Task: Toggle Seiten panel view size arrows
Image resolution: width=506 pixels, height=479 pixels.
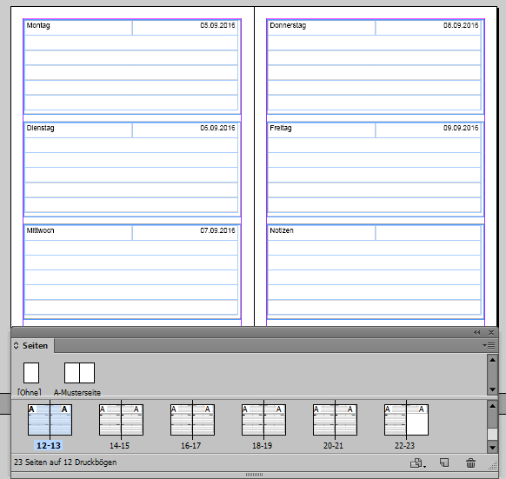Action: click(x=17, y=346)
